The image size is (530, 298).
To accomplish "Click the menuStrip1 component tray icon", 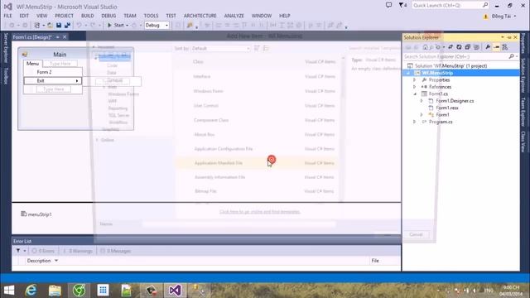I will pyautogui.click(x=24, y=214).
